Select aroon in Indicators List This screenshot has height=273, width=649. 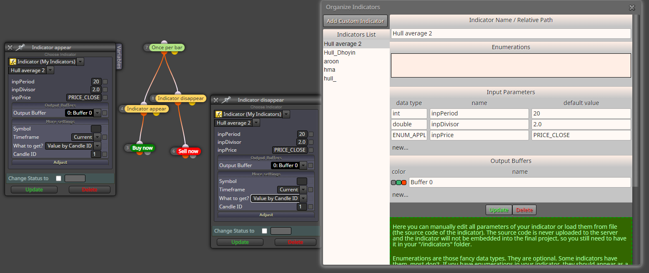coord(356,61)
